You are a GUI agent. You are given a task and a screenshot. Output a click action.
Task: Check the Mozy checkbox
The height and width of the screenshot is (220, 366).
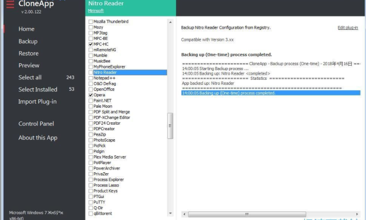[x=91, y=27]
